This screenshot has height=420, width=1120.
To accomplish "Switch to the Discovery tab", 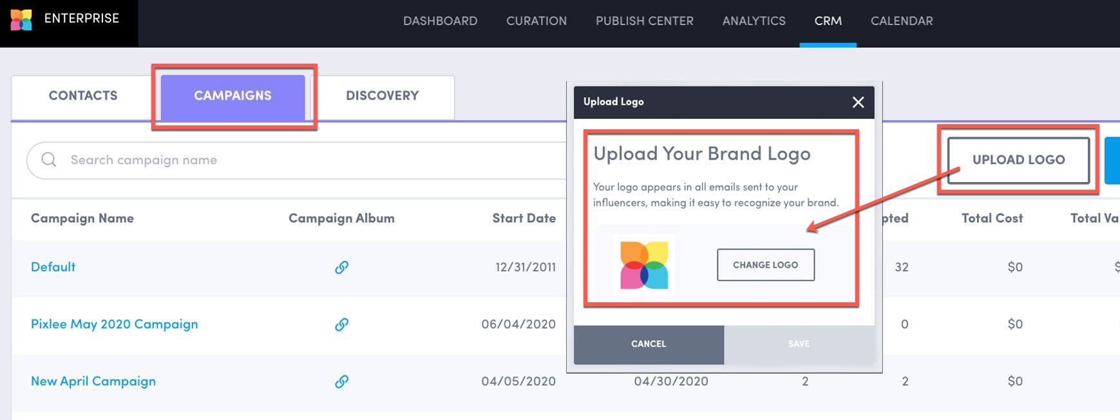I will (x=382, y=95).
